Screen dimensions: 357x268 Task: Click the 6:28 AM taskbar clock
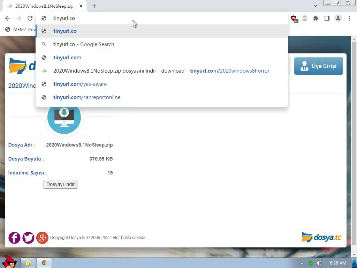click(338, 263)
